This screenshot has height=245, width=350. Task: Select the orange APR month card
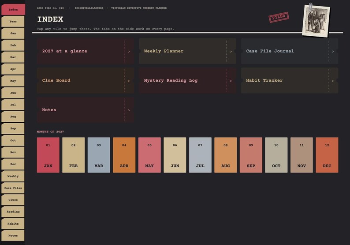[x=124, y=155]
